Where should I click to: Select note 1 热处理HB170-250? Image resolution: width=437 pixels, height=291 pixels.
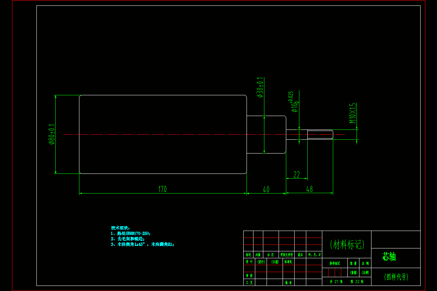point(131,233)
